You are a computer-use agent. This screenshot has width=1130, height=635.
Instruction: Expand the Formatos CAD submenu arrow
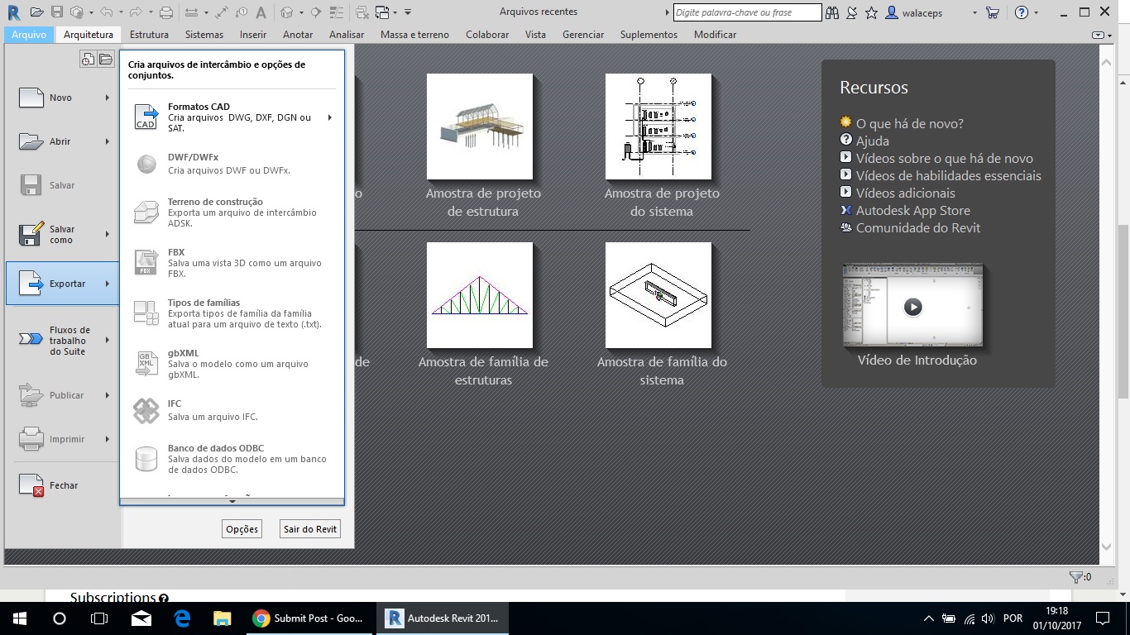click(x=330, y=117)
